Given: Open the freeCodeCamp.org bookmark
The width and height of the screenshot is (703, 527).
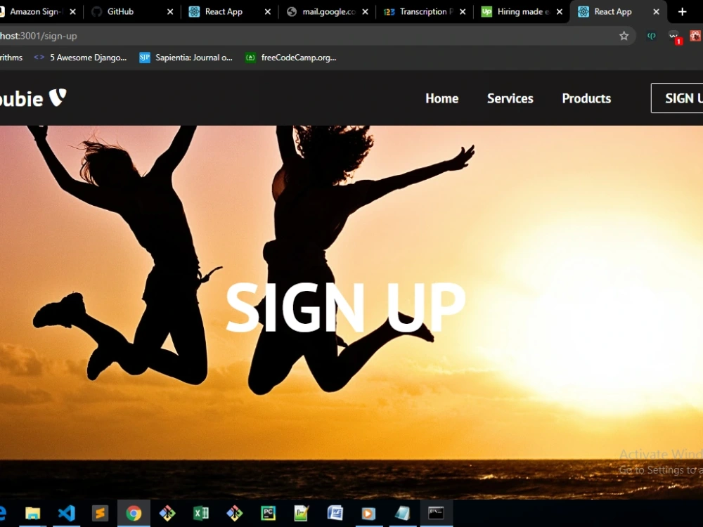Looking at the screenshot, I should pyautogui.click(x=291, y=58).
